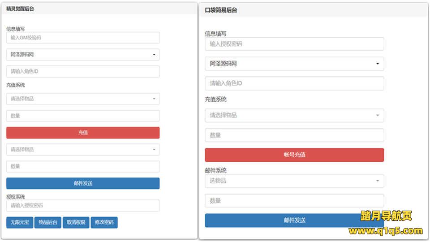This screenshot has height=242, width=430.
Task: Open 请选择物品 dropdown below red 充值 button
Action: coord(83,150)
